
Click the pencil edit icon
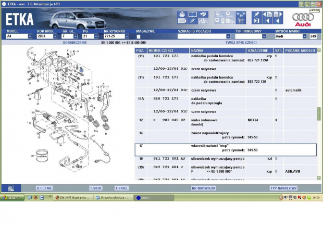(x=193, y=21)
